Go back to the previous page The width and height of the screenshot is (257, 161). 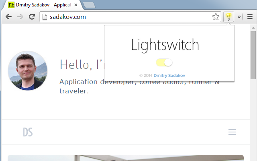pos(8,17)
